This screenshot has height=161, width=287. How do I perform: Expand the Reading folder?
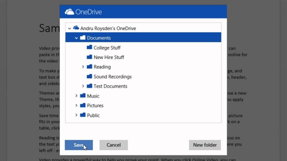(83, 67)
